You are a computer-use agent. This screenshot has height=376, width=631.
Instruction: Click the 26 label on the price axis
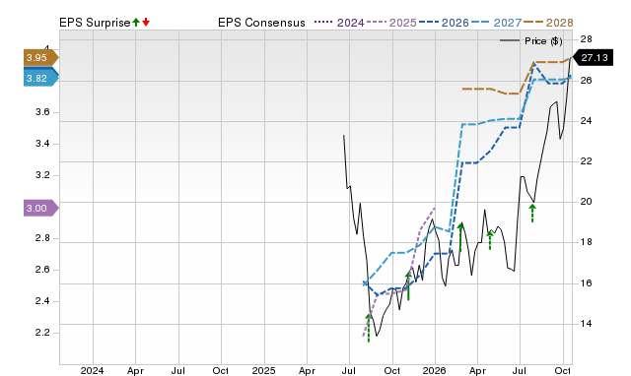pos(587,81)
